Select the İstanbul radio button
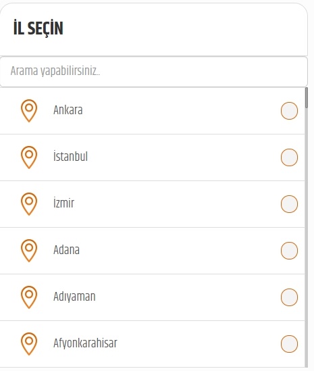Screen dimensions: 314x371 [x=289, y=157]
